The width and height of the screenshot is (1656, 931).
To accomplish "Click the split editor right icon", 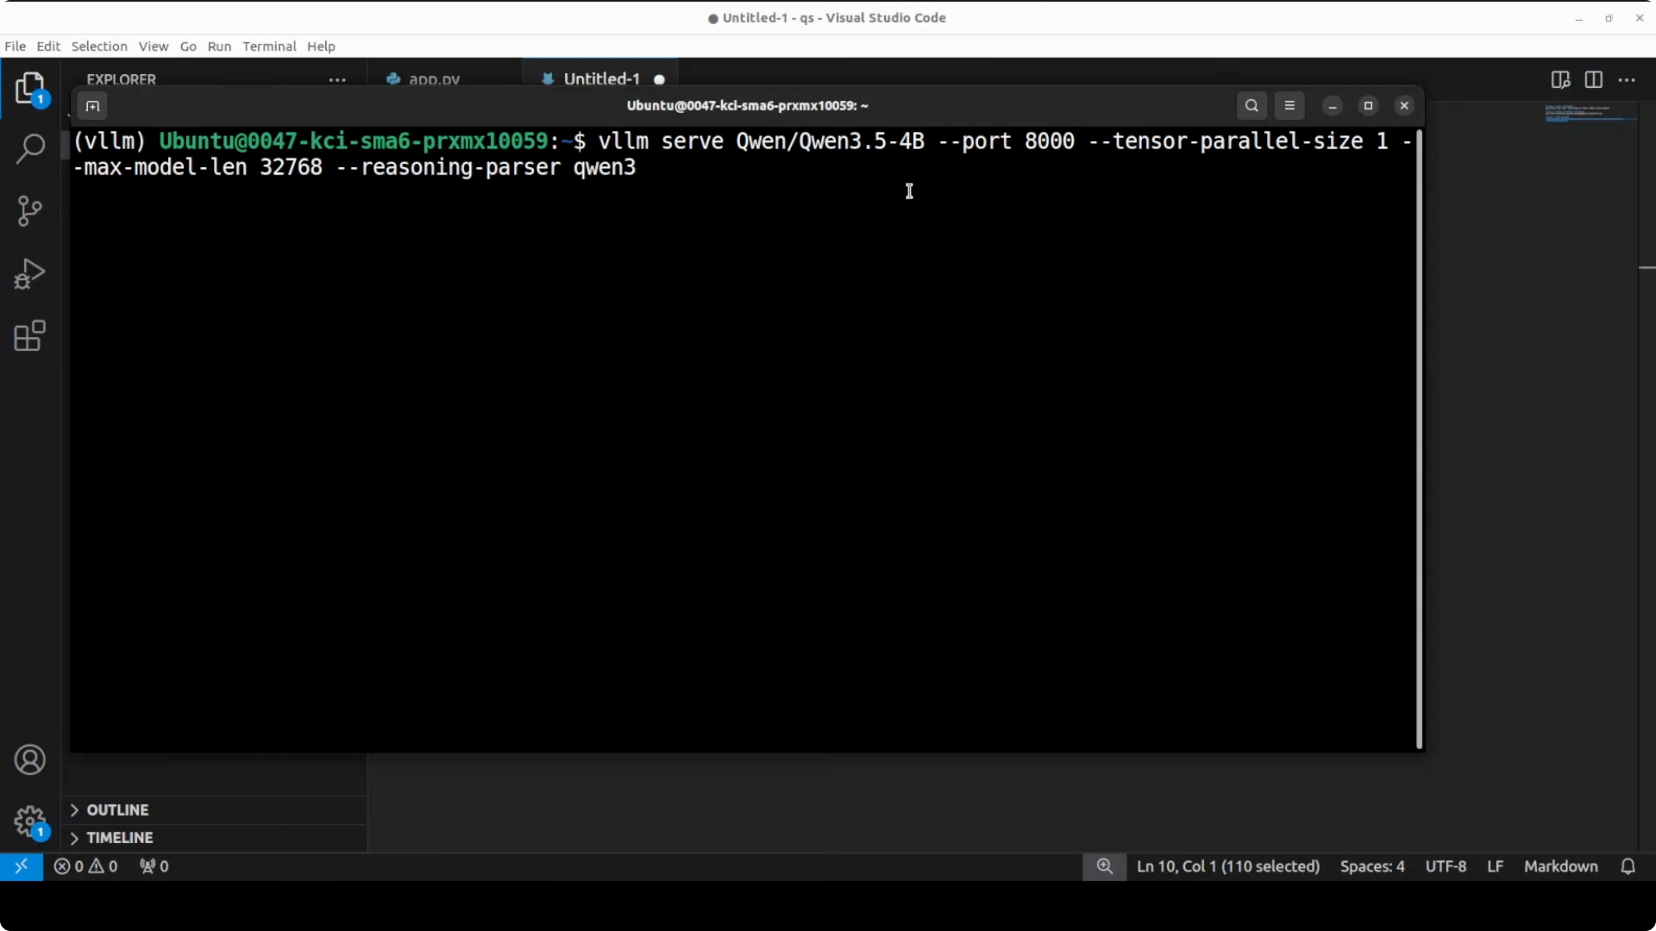I will tap(1593, 81).
